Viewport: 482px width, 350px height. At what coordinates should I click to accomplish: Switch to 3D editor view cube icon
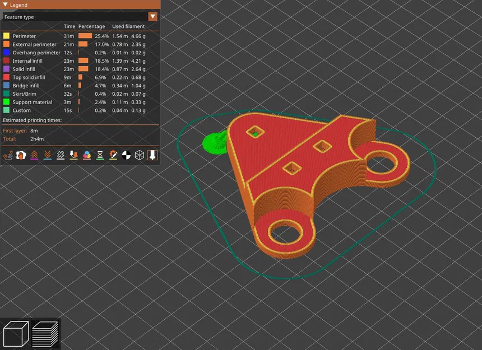[16, 334]
